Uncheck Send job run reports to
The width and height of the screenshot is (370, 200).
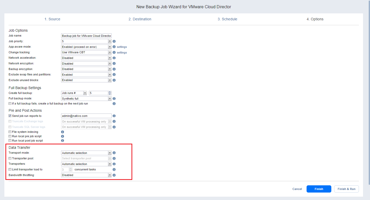coord(10,116)
